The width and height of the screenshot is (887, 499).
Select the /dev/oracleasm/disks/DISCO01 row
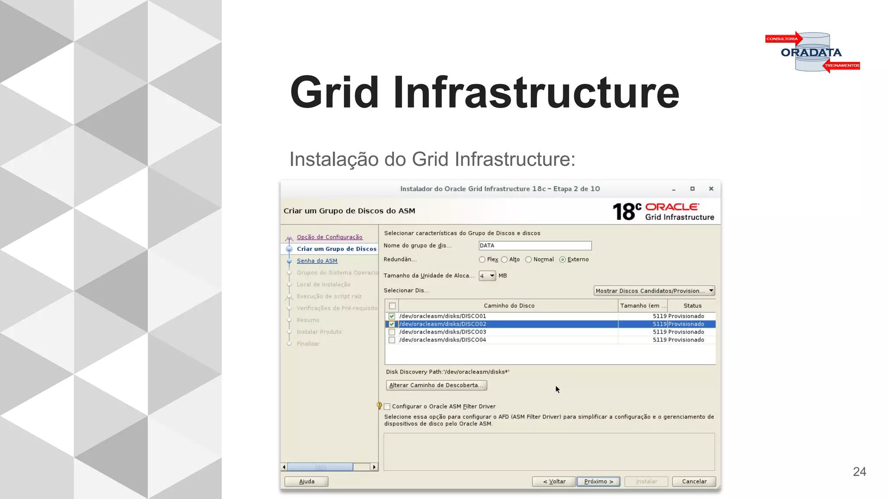(x=550, y=316)
